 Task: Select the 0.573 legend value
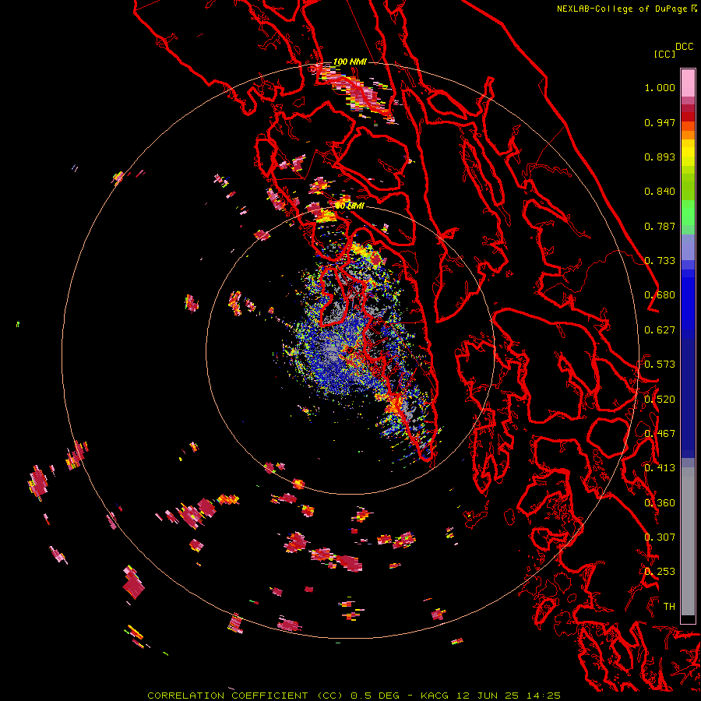point(660,365)
